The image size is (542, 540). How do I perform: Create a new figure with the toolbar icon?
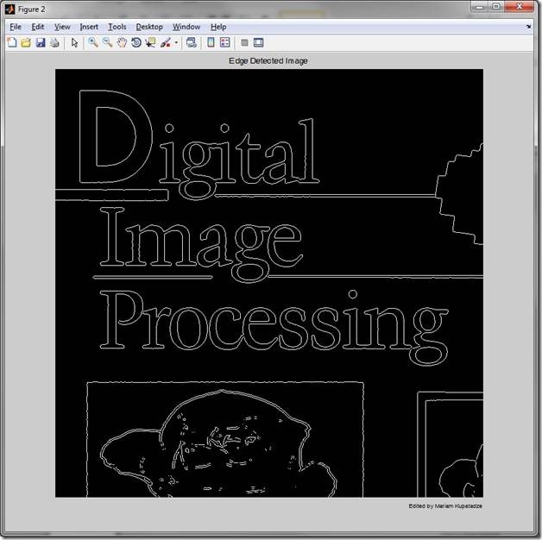tap(12, 42)
